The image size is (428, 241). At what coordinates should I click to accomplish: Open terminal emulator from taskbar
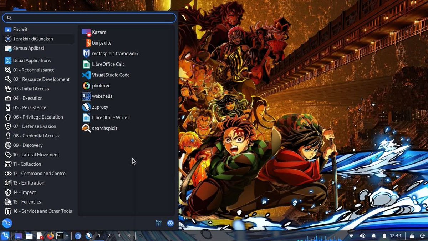click(60, 236)
